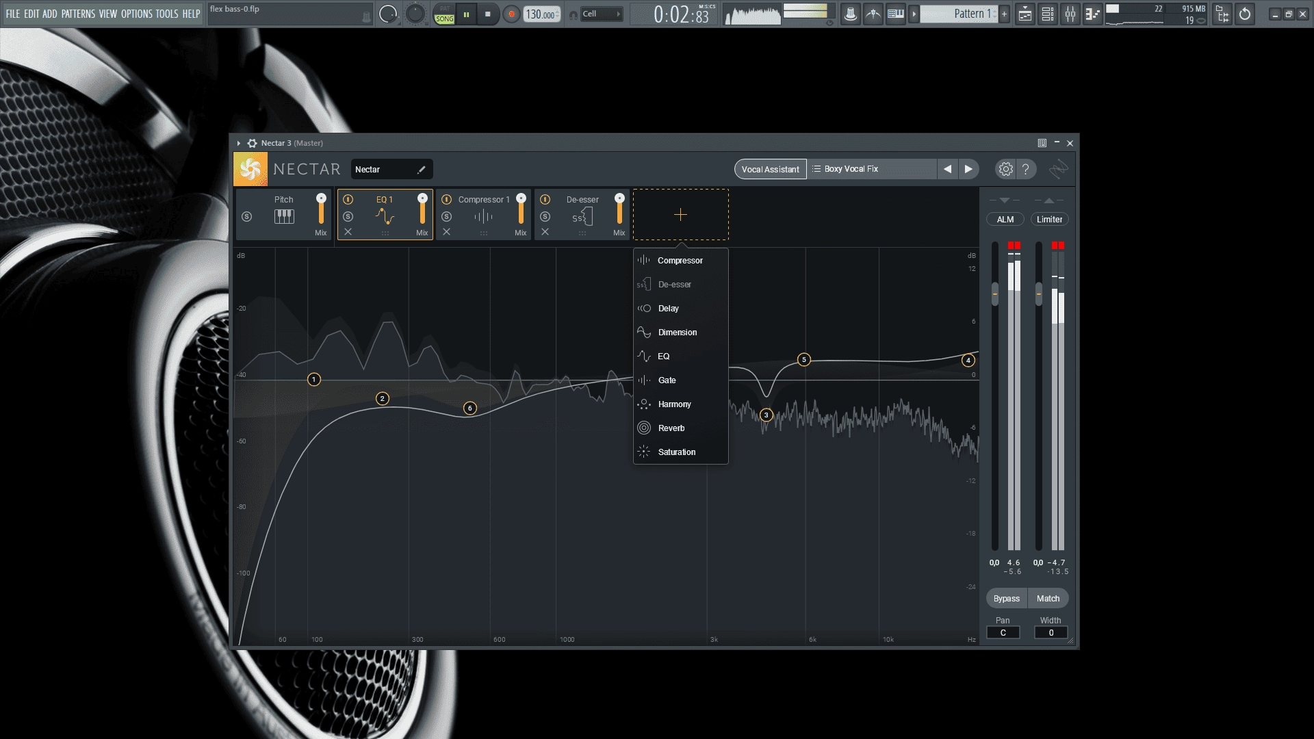Select the De-esser module icon
The width and height of the screenshot is (1314, 739).
[x=582, y=217]
